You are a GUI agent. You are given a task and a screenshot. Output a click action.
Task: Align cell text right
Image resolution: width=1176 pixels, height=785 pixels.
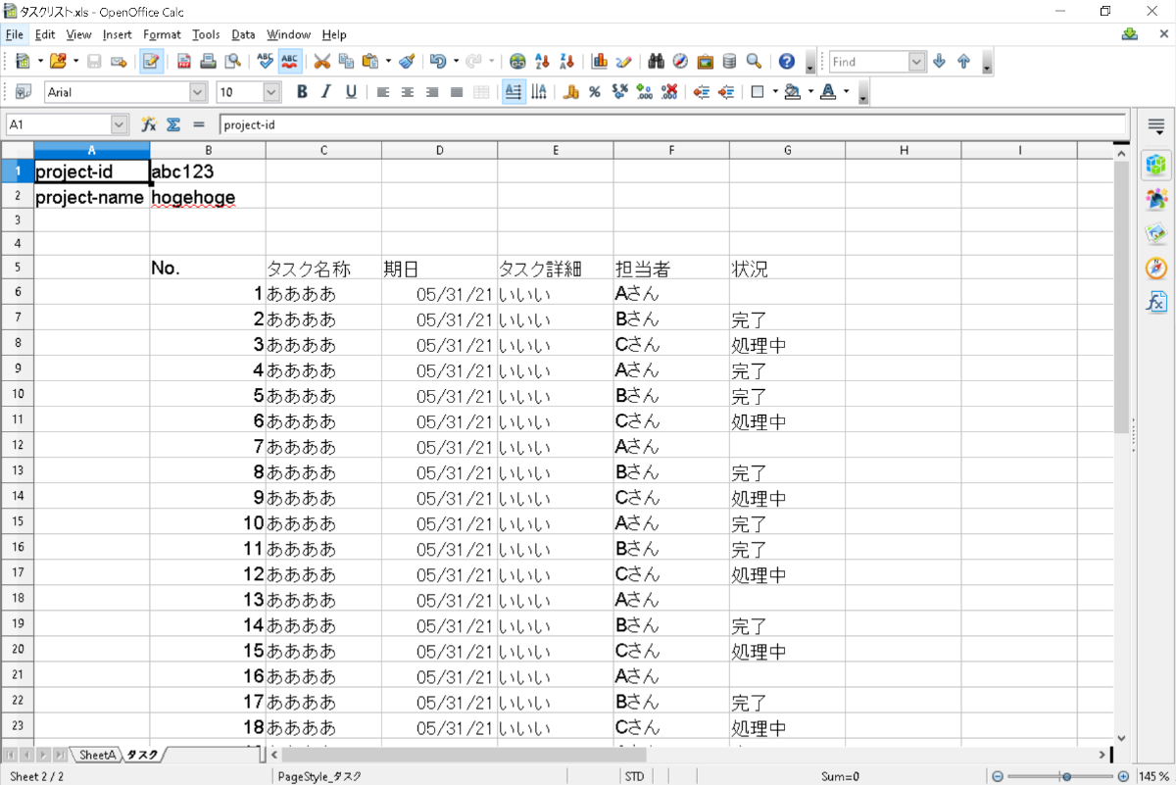[432, 92]
